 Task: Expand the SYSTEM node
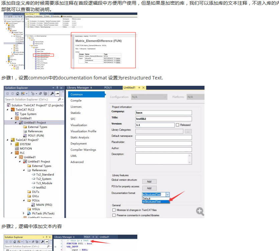(x=11, y=144)
